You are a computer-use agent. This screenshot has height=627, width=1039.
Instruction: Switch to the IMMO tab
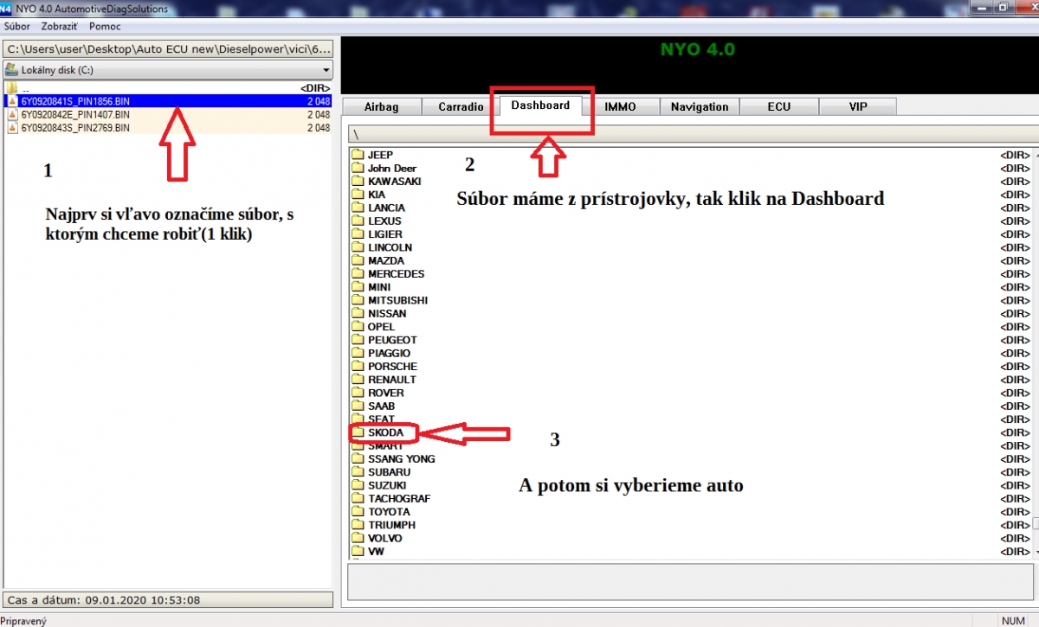[620, 106]
